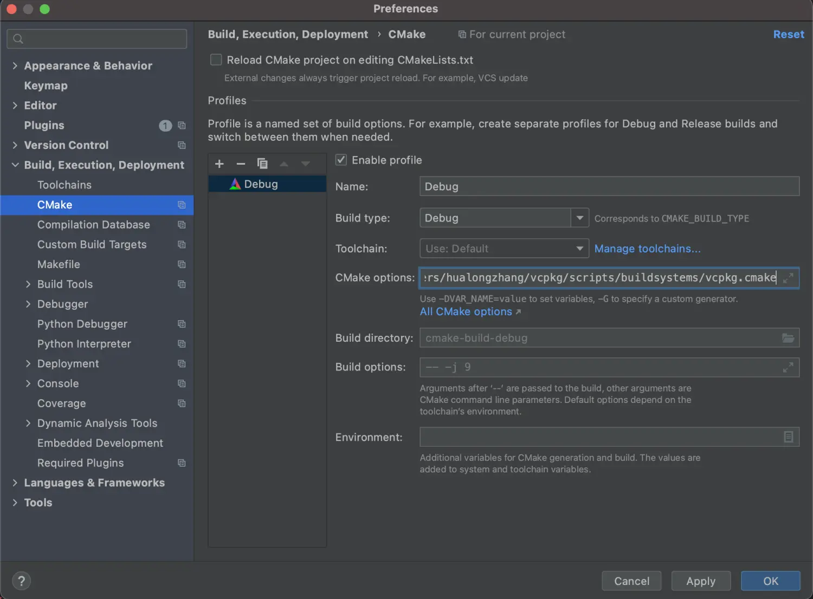Focus the settings search field

pos(97,39)
